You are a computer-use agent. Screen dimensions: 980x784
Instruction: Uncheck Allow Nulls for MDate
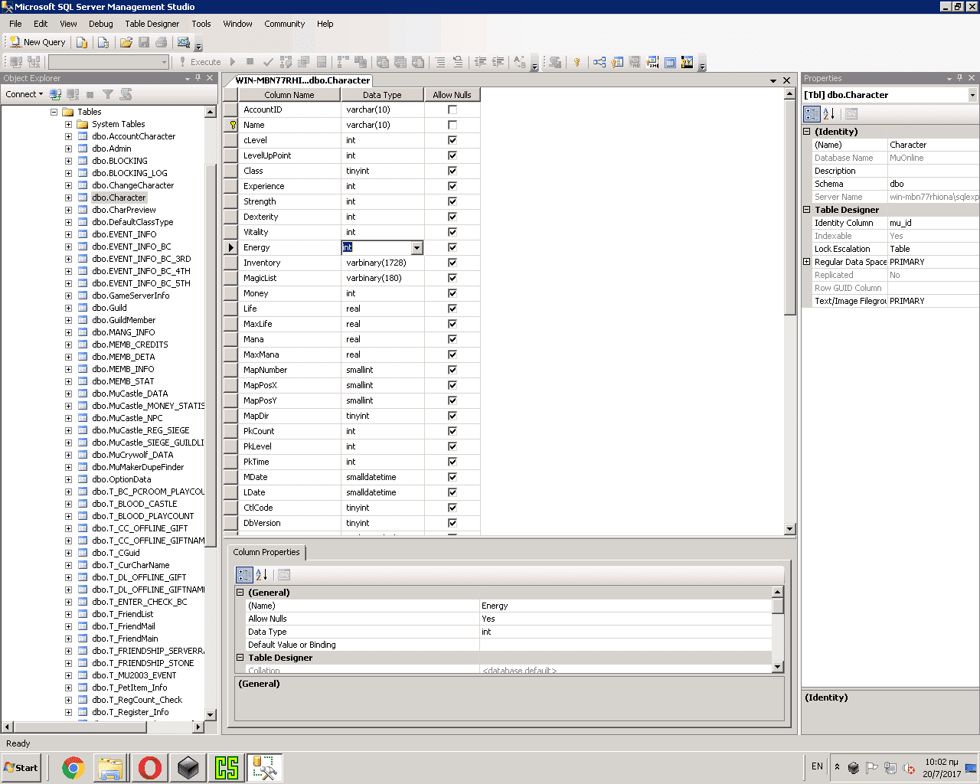coord(452,477)
